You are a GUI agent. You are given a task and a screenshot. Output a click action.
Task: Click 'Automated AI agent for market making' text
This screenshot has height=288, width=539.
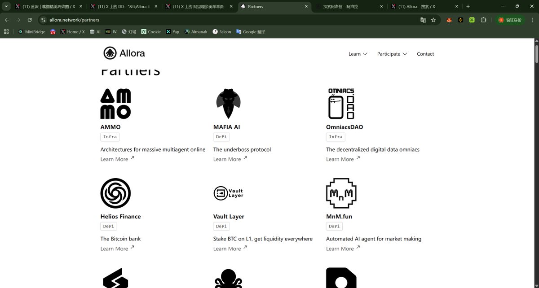click(374, 239)
